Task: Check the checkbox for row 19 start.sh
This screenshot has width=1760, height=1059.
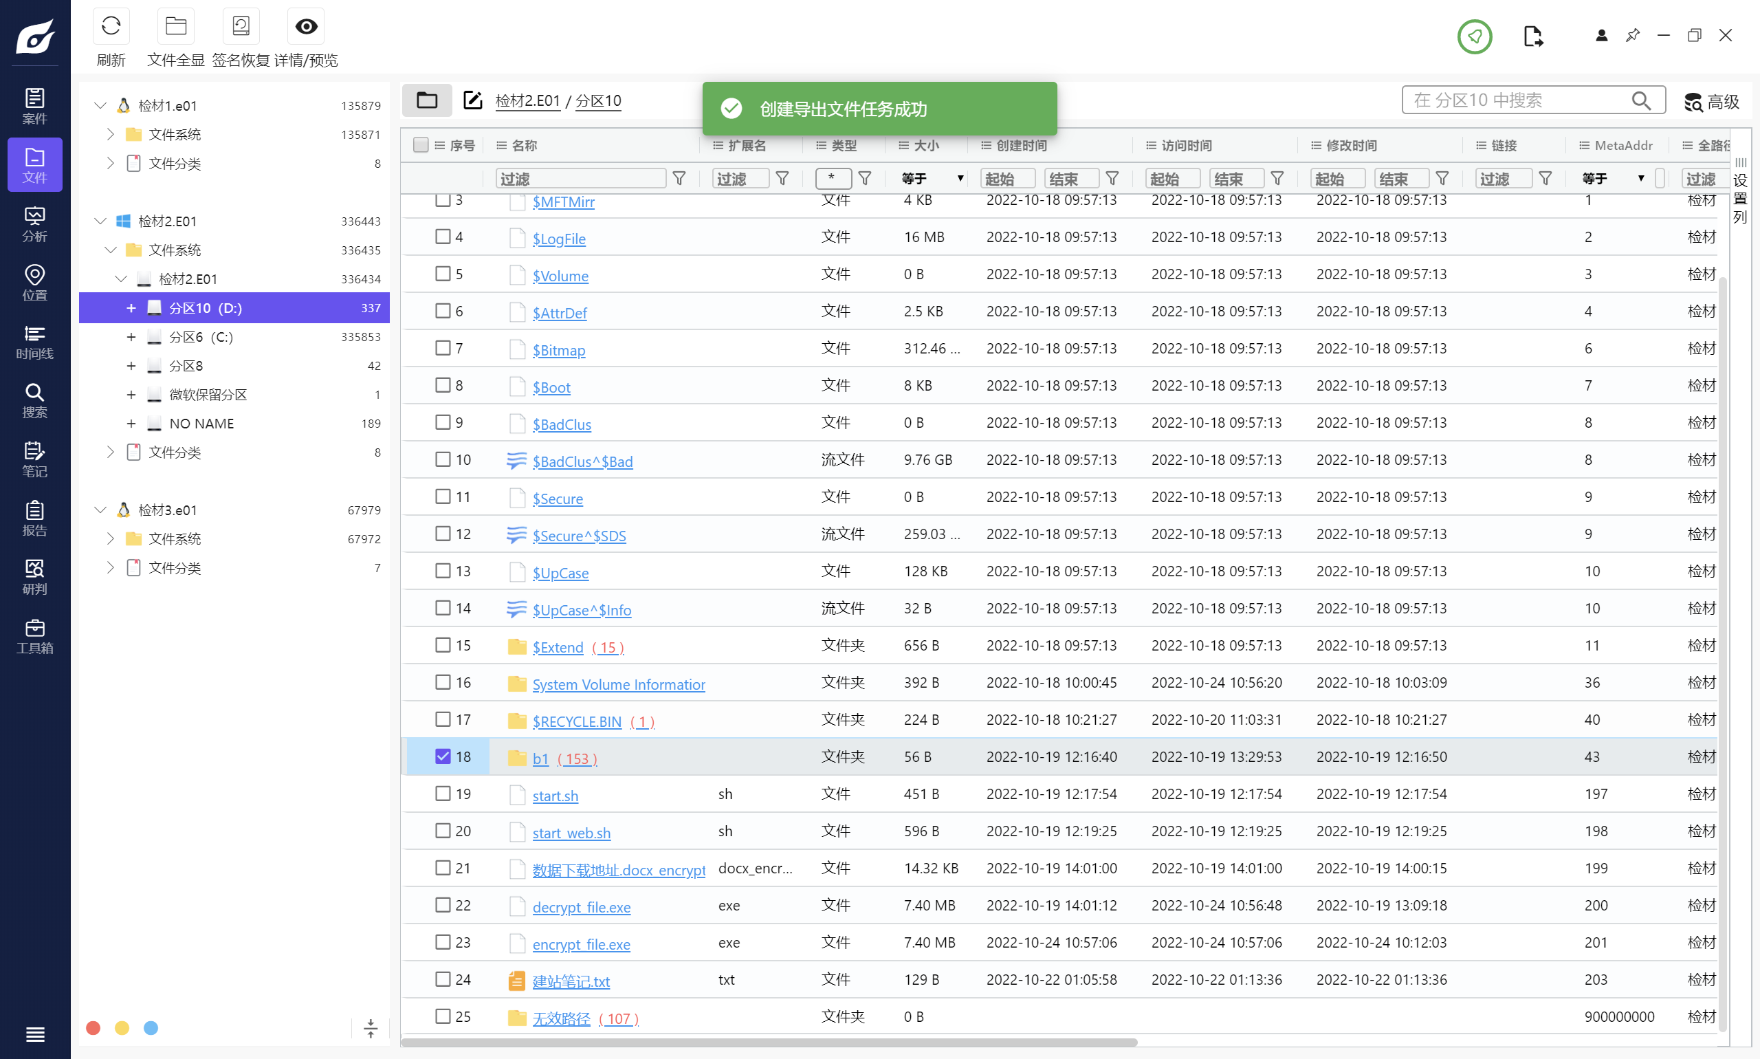Action: coord(443,793)
